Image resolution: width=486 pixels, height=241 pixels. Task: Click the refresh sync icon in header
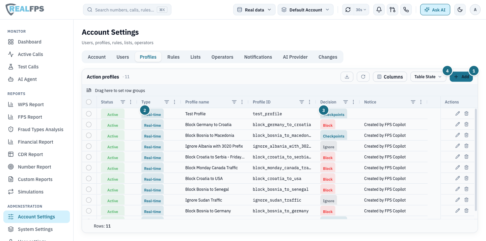click(x=348, y=10)
